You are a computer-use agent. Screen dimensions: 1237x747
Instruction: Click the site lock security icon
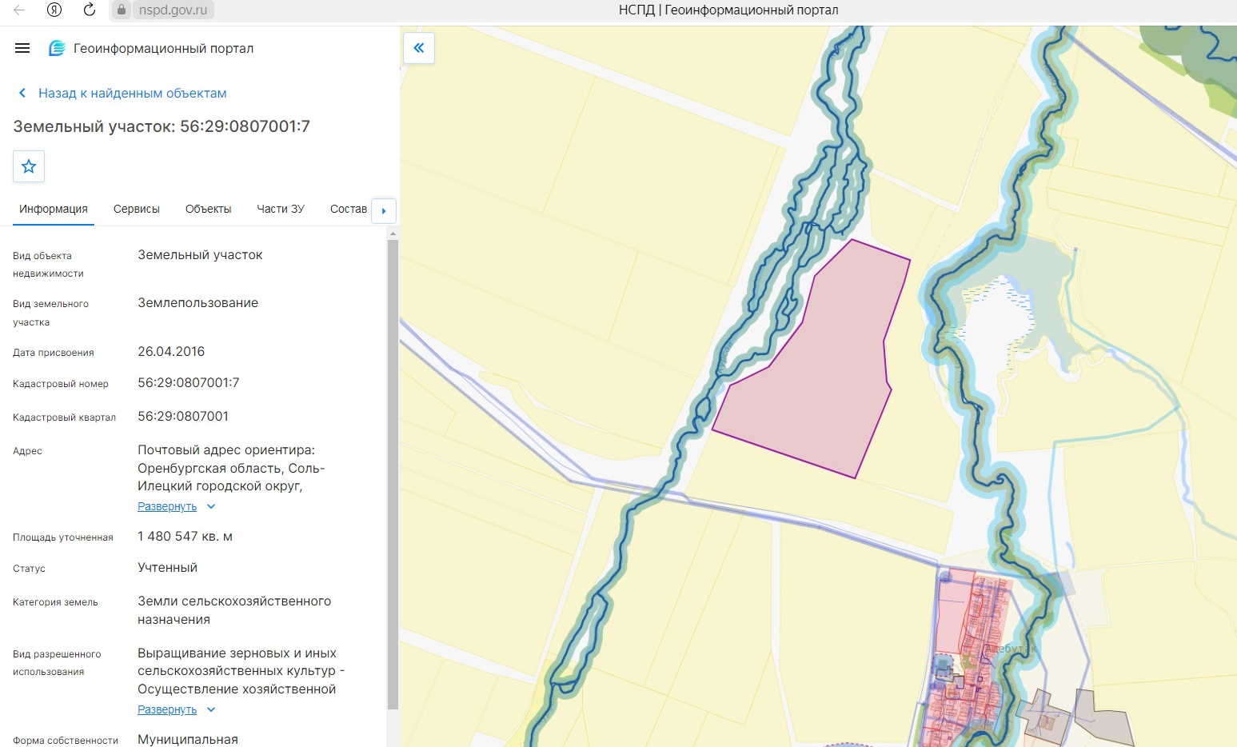[x=122, y=10]
